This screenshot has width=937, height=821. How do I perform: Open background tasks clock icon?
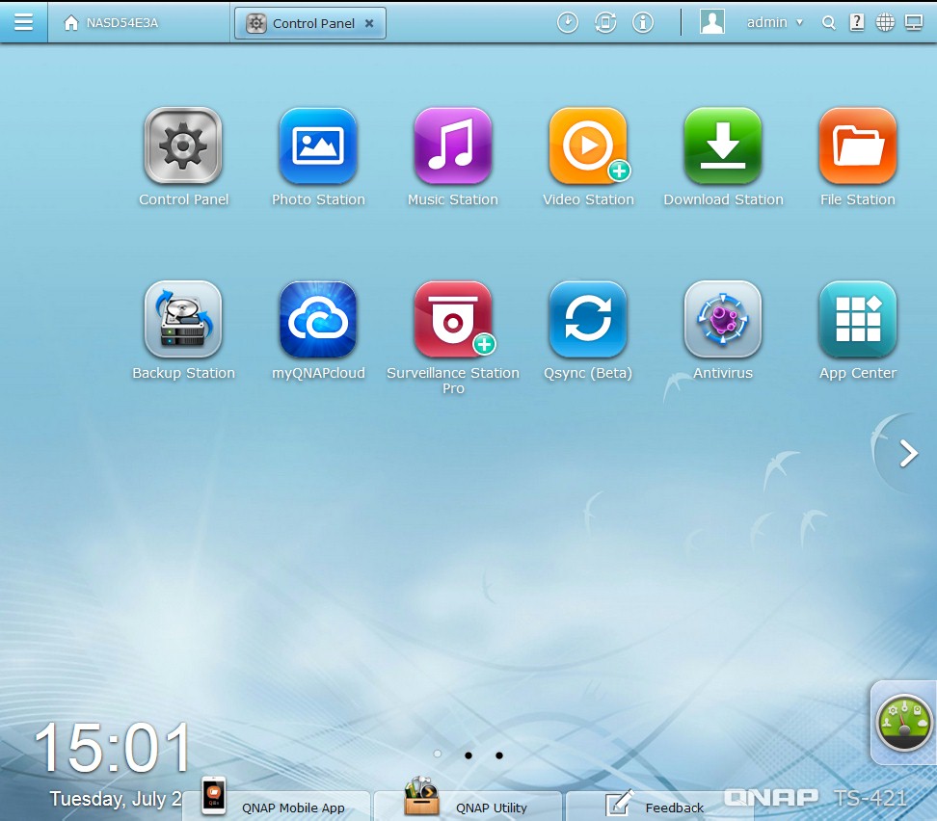click(x=567, y=23)
